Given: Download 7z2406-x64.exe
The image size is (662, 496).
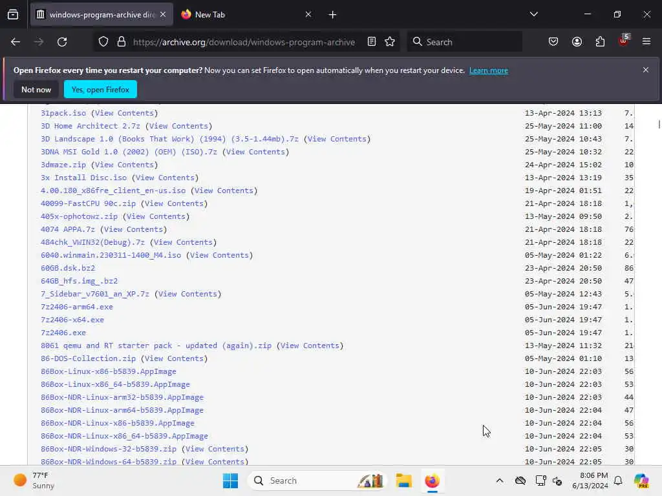Looking at the screenshot, I should tap(72, 320).
